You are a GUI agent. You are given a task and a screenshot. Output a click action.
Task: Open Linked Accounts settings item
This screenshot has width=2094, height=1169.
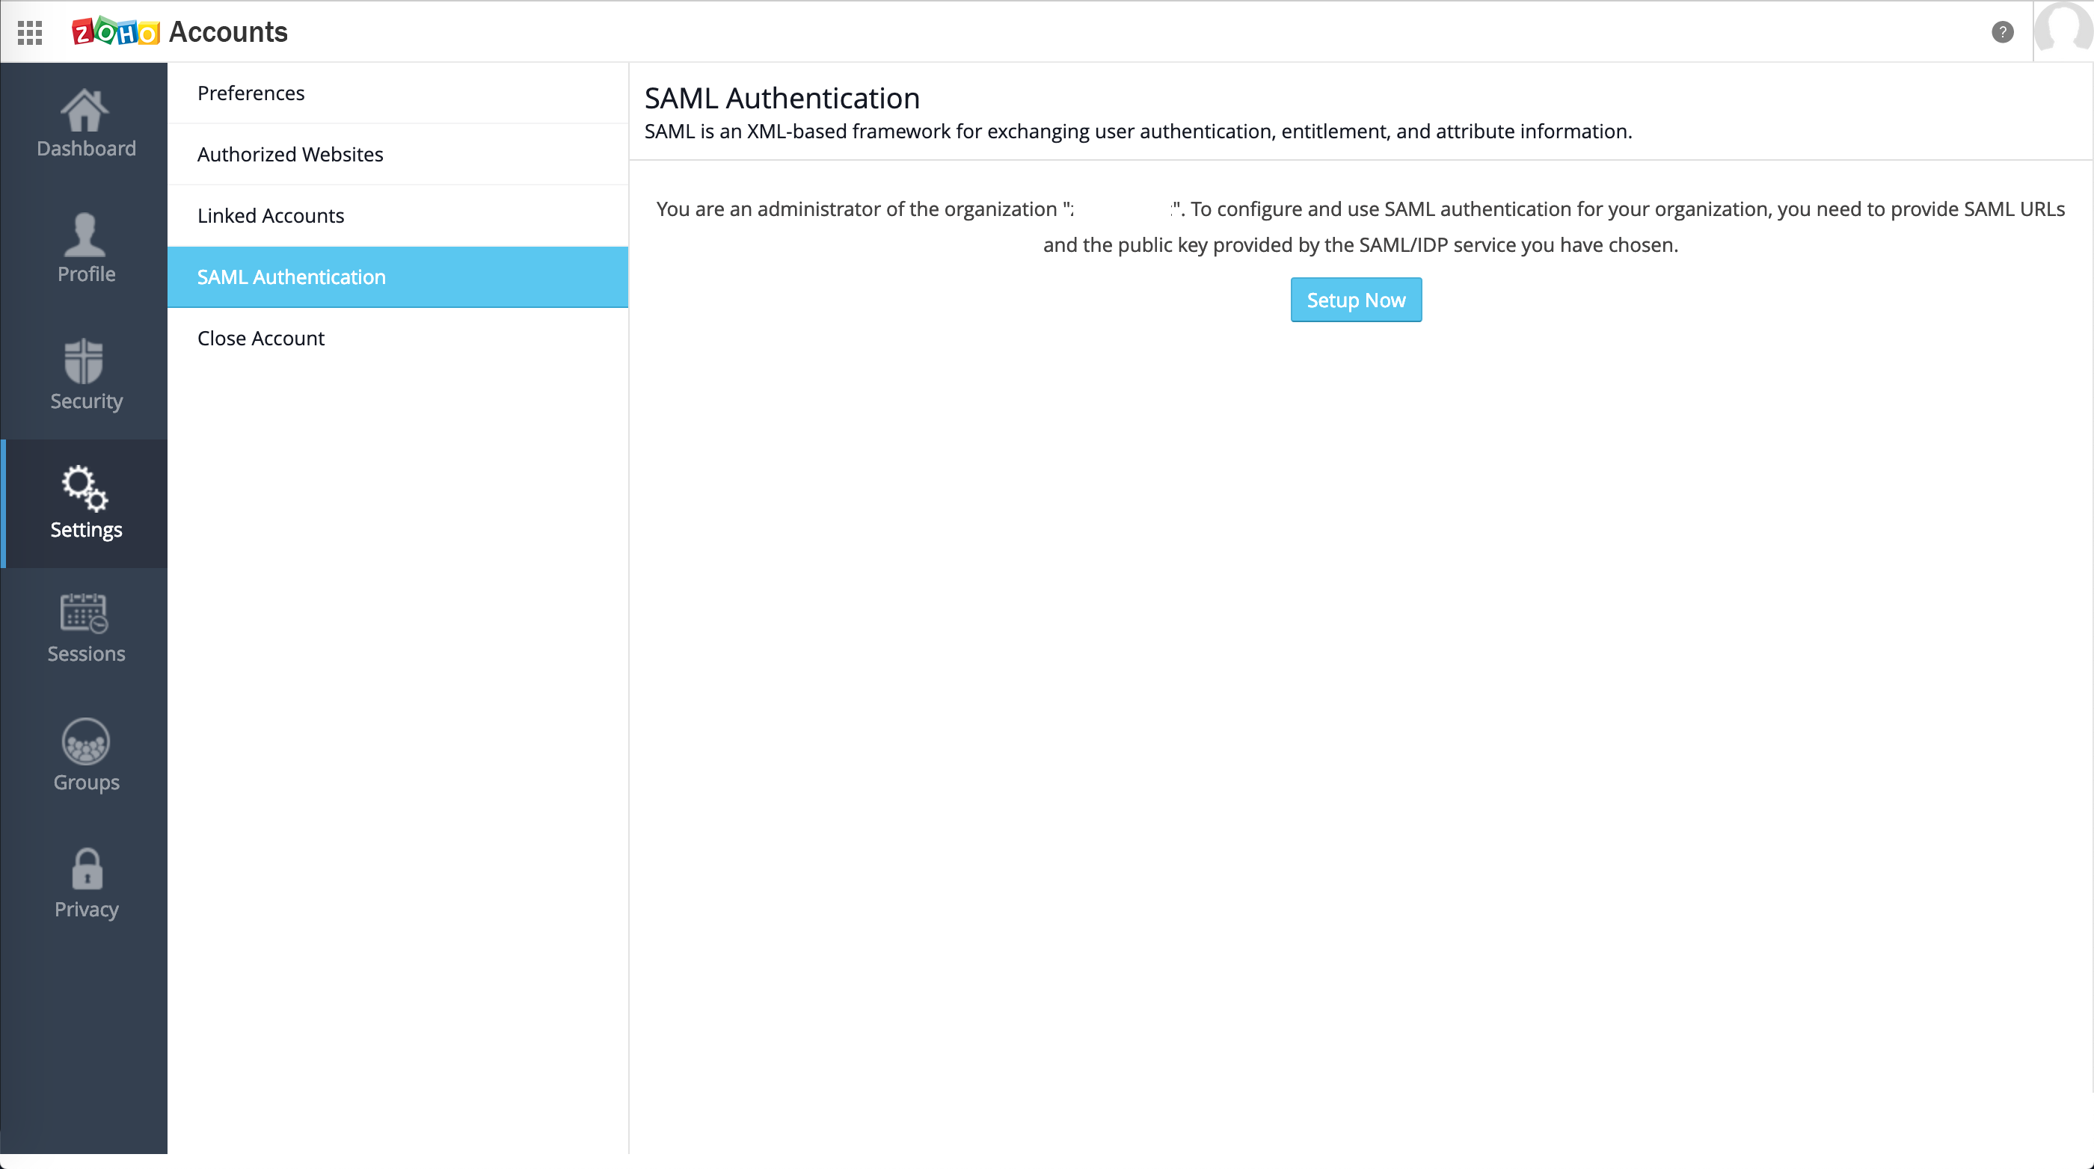[271, 215]
